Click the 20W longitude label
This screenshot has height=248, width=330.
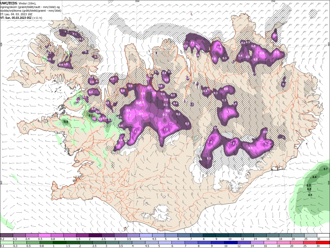[x=137, y=1]
